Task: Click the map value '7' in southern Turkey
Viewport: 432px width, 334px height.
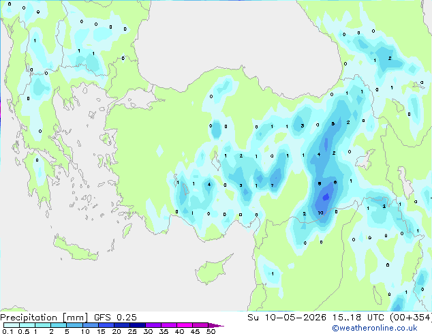Action: point(272,185)
